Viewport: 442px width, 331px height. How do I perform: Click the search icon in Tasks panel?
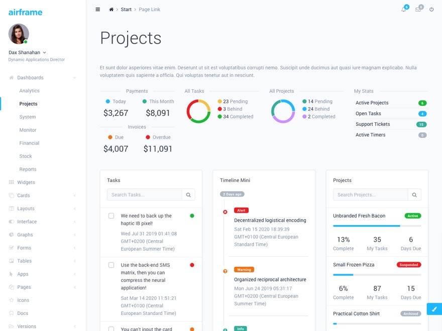click(188, 195)
